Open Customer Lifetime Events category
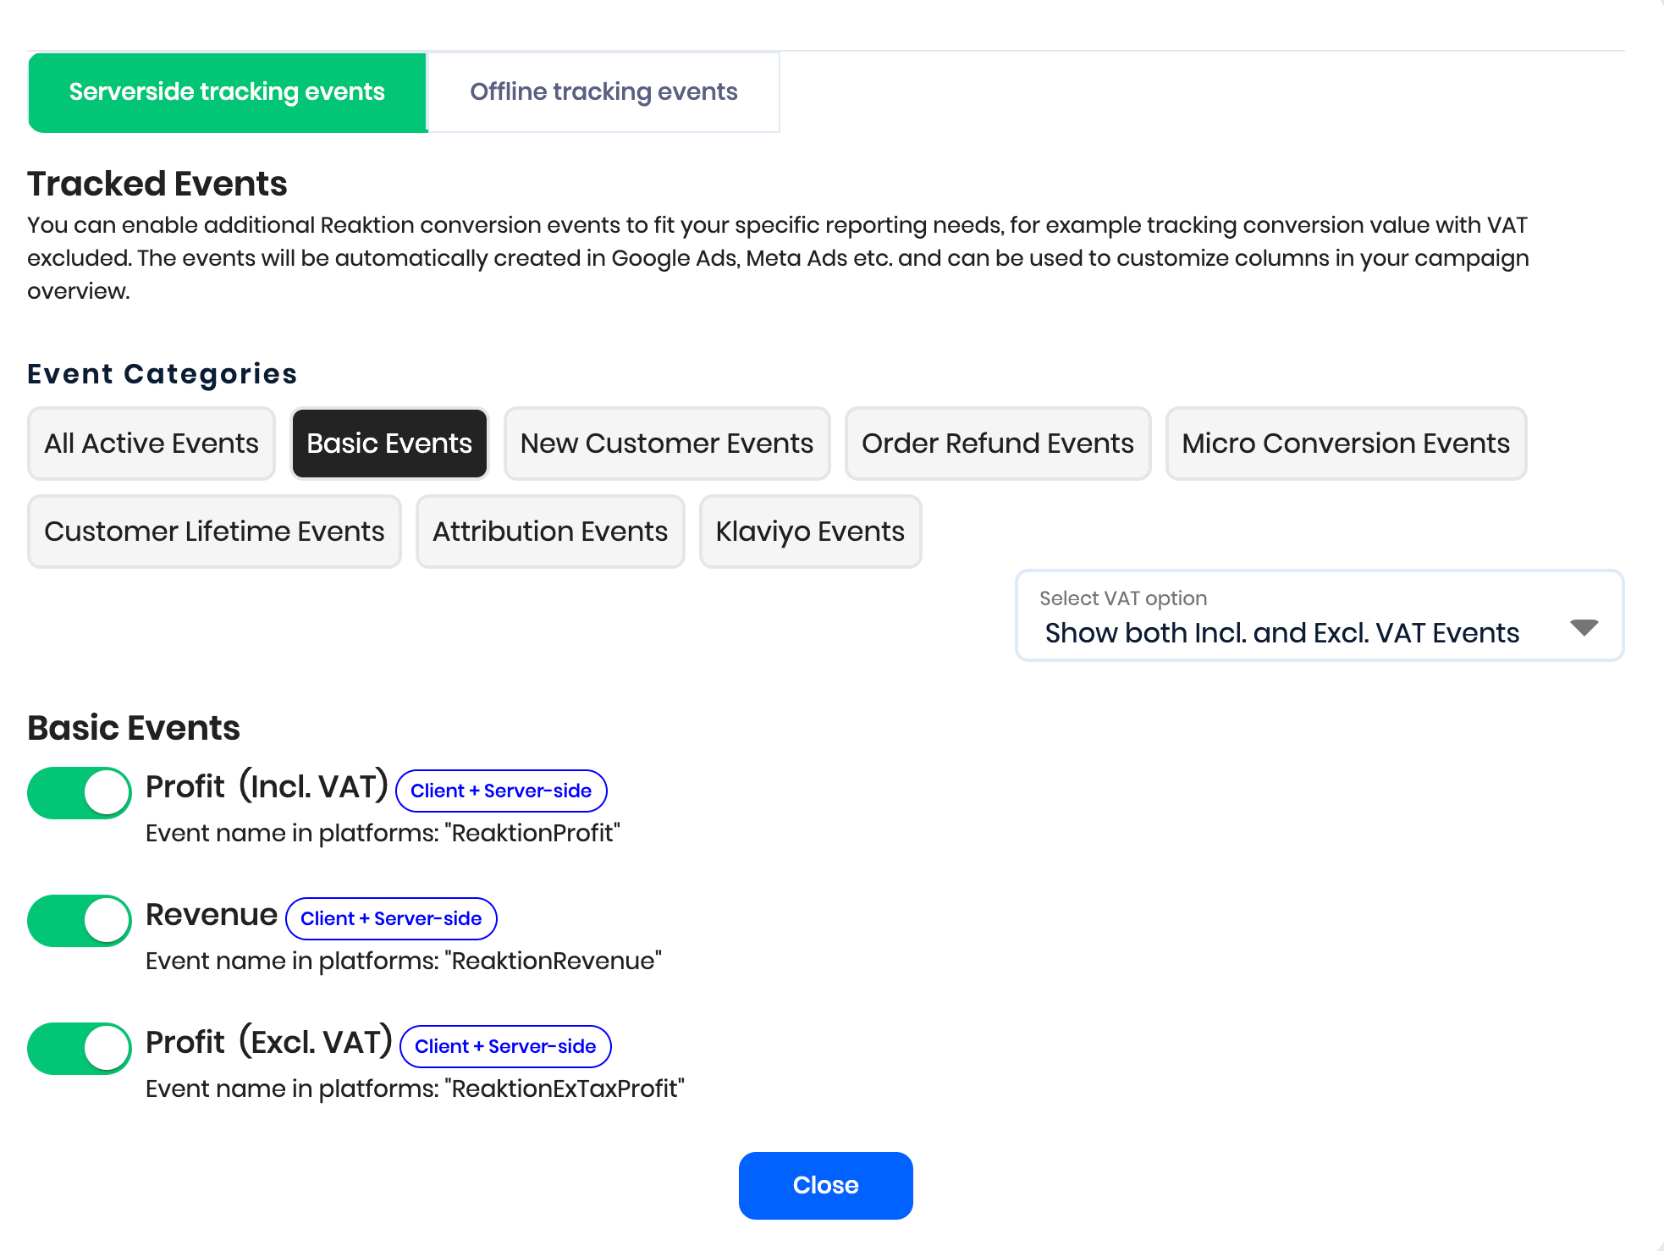Screen dimensions: 1664x1251 click(214, 532)
